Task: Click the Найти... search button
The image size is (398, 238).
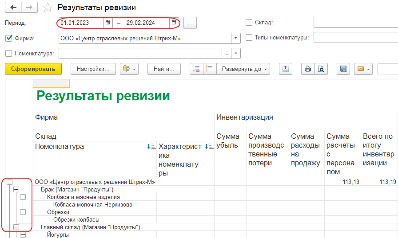Action: 164,69
